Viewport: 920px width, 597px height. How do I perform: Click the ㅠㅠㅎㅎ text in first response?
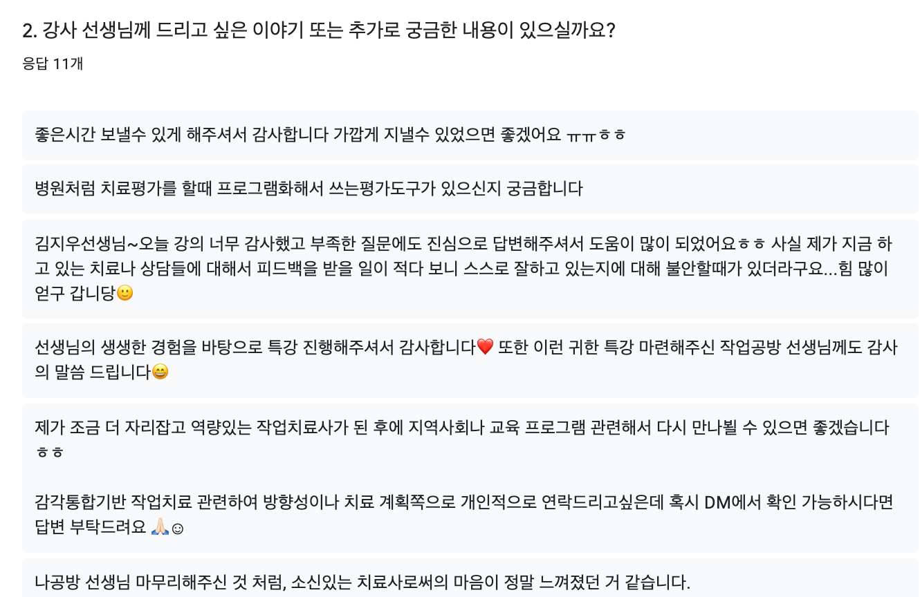coord(596,135)
